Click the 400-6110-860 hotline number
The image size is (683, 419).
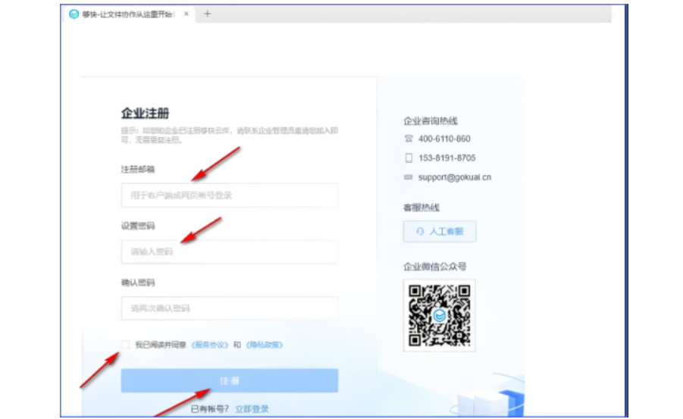(x=444, y=139)
